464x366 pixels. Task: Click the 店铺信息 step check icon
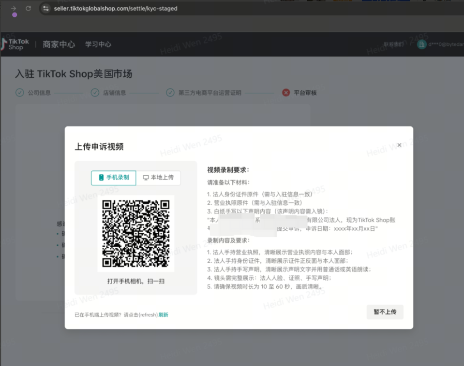coord(95,93)
